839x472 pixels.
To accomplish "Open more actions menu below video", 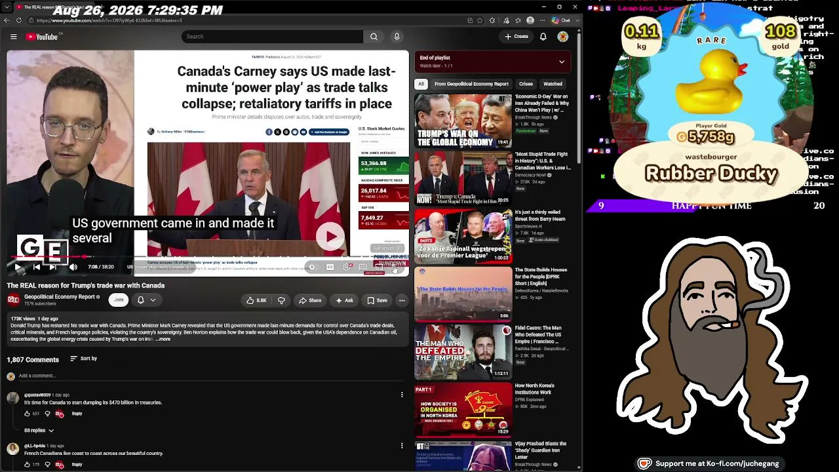I will tap(402, 300).
